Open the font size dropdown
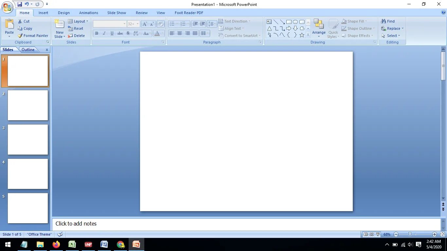This screenshot has height=251, width=447. 137,24
